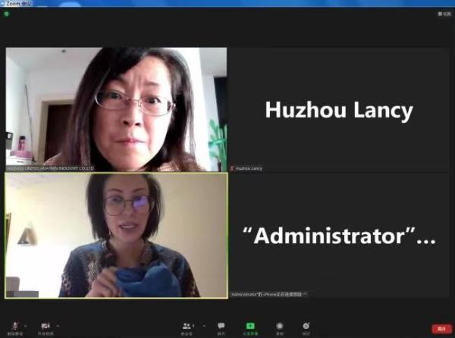Switch layout with the View button
The width and height of the screenshot is (455, 338).
(444, 14)
